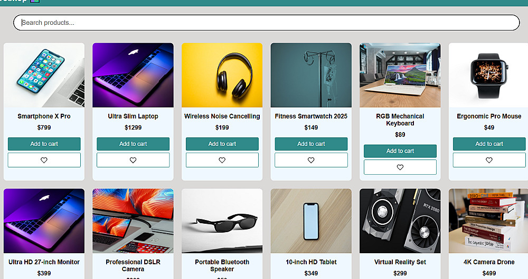
Task: Add RGB Mechanical Keyboard to cart
Action: tap(400, 151)
